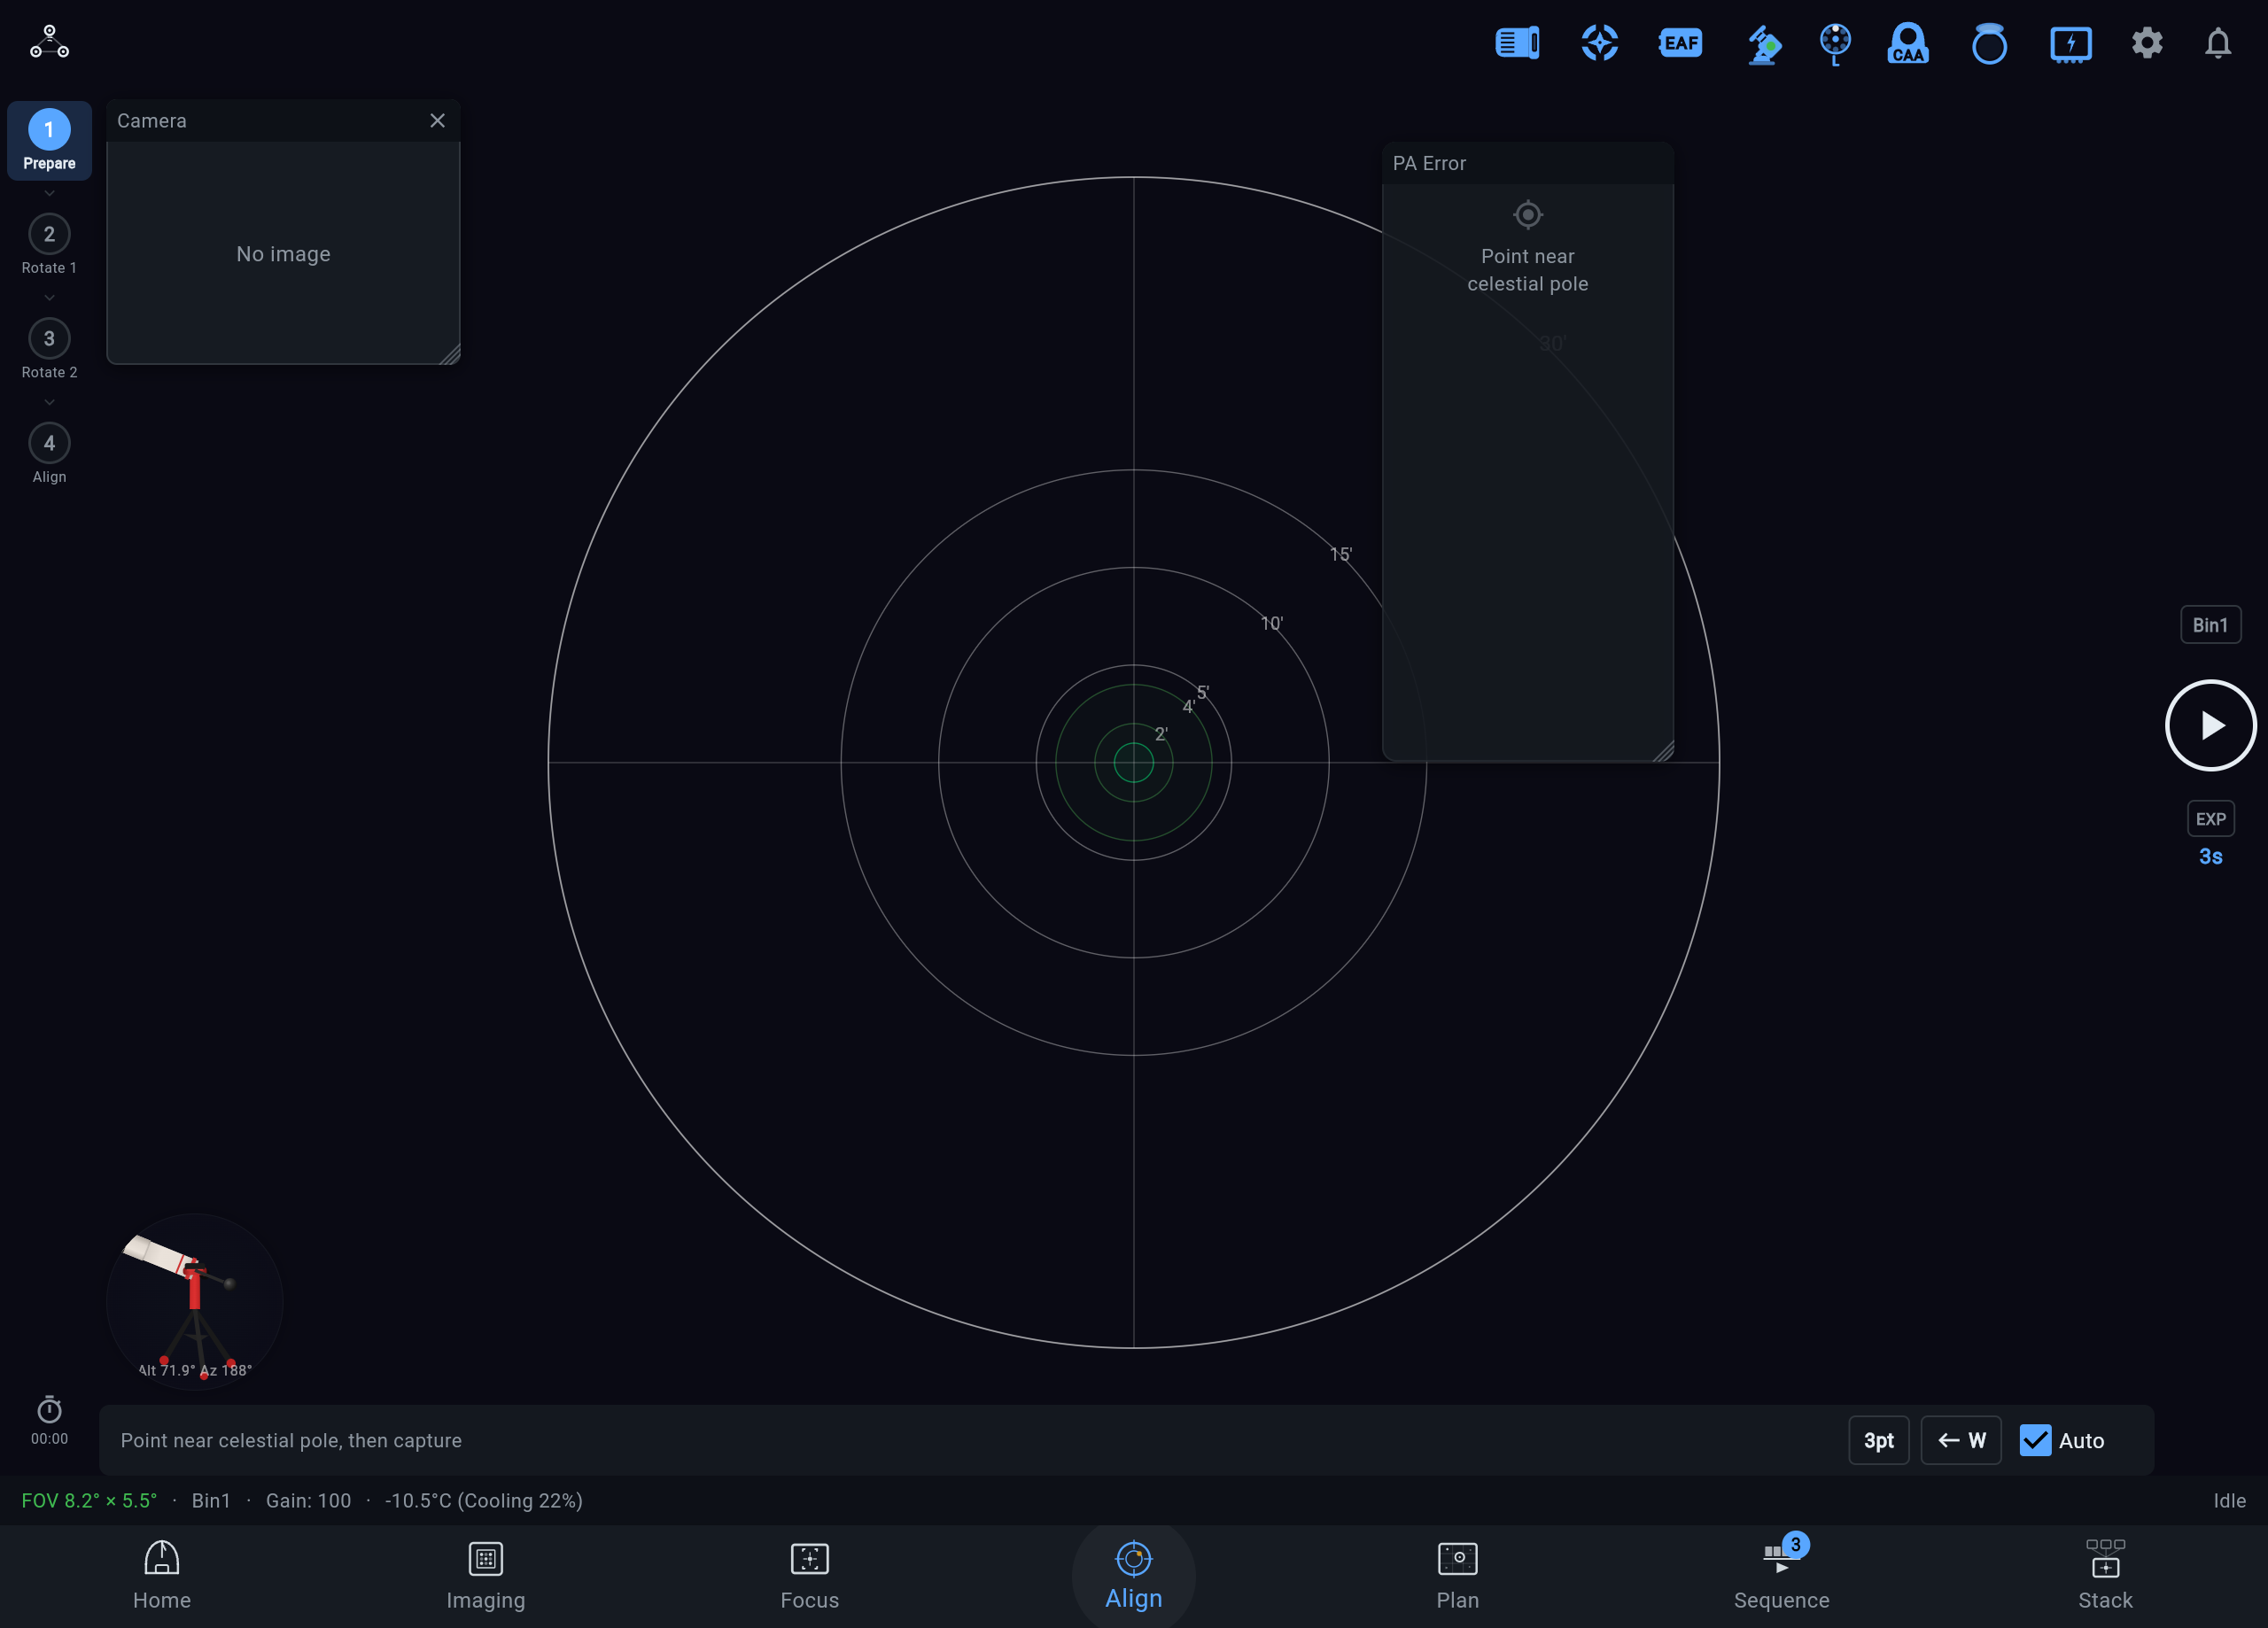This screenshot has height=1628, width=2268.
Task: Click the 00:00 timer text
Action: pyautogui.click(x=49, y=1438)
